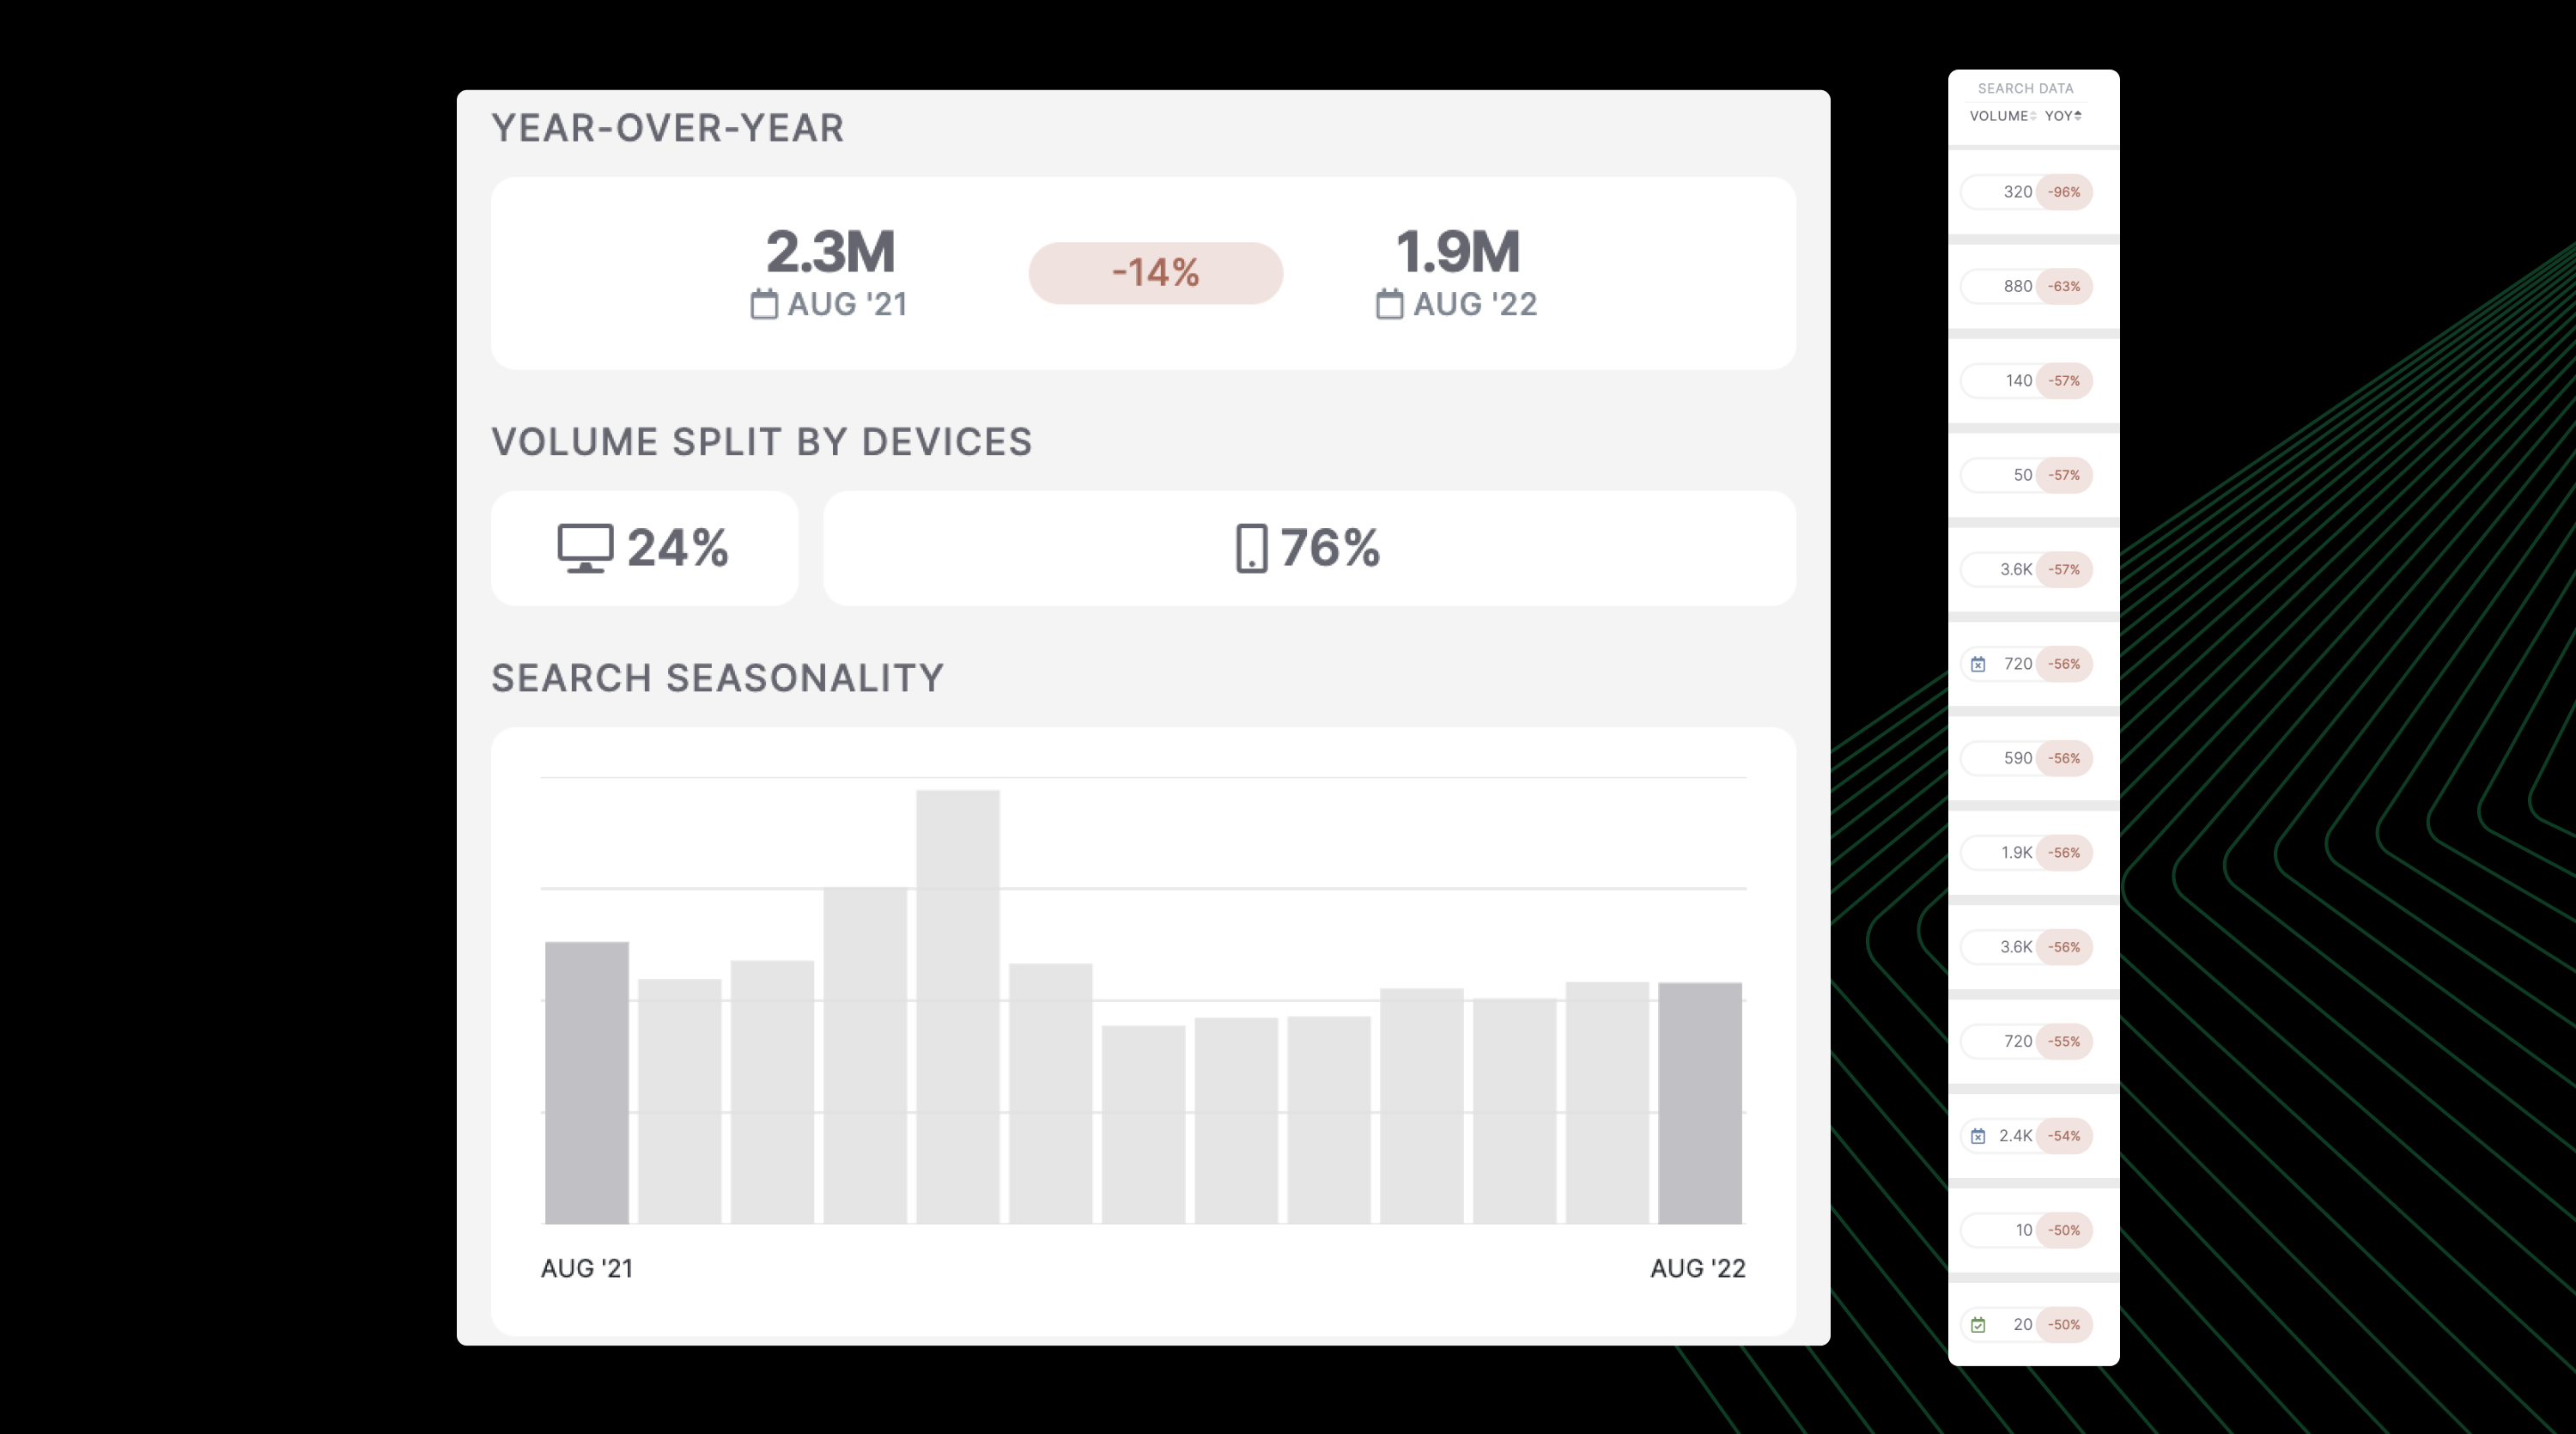Sort by VOLUME column arrows

pos(2033,116)
